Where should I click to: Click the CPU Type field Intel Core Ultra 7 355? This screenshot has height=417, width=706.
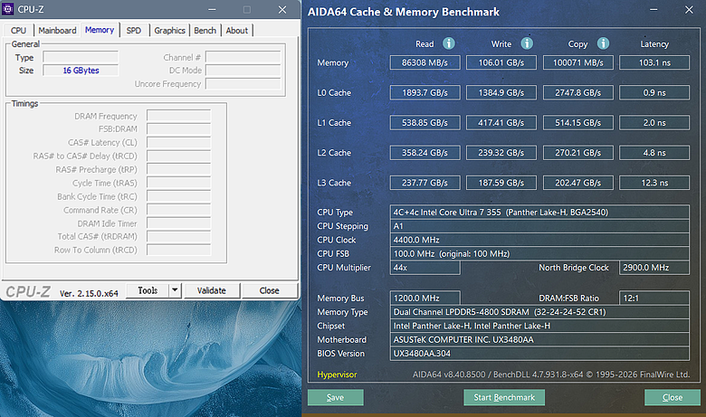pos(539,213)
